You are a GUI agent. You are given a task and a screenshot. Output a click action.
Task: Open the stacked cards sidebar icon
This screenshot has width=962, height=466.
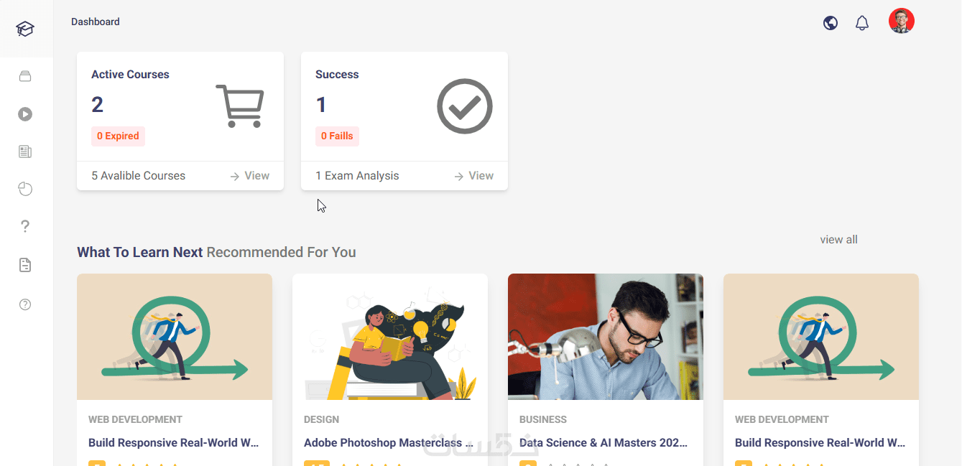coord(25,76)
